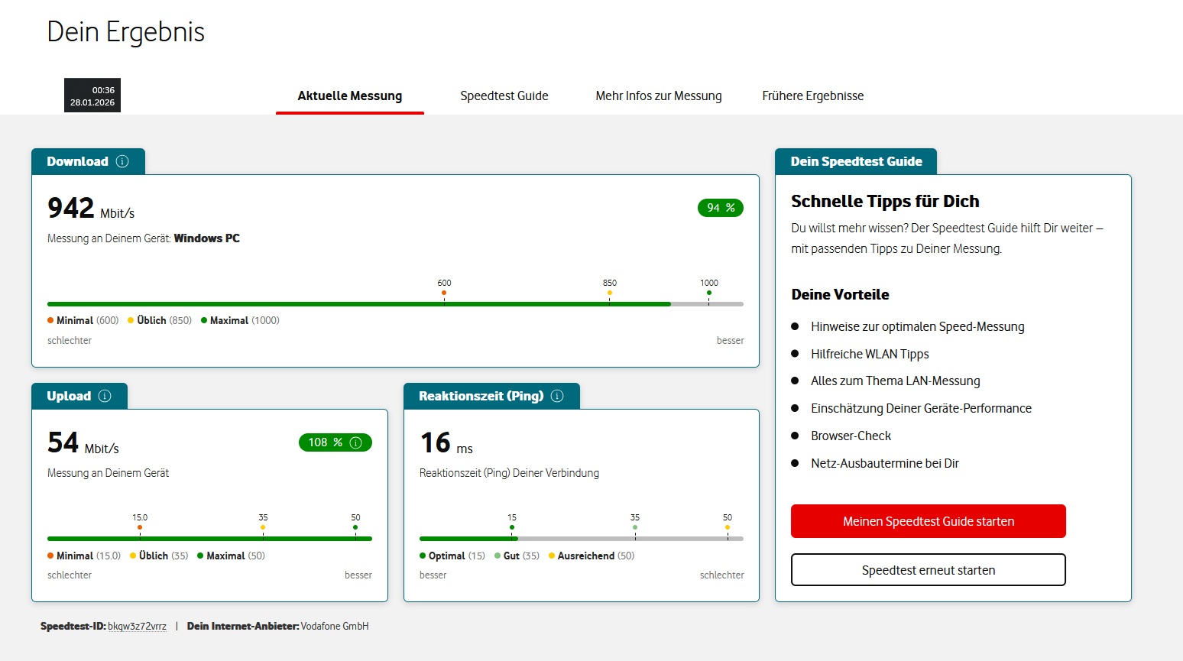Click the Dein Speedtest Guide panel header
The image size is (1183, 661).
[856, 161]
